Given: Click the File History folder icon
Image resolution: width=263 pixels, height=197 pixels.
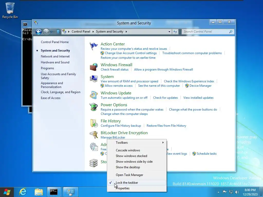Looking at the screenshot, I should point(94,123).
